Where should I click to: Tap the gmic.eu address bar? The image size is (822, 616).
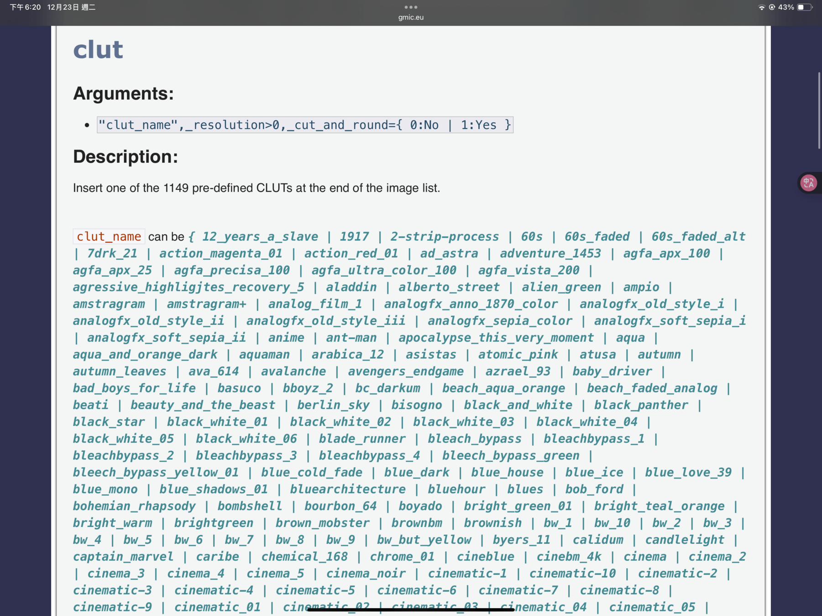coord(411,17)
